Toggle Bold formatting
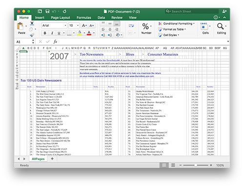The image size is (244, 188). tap(45, 33)
